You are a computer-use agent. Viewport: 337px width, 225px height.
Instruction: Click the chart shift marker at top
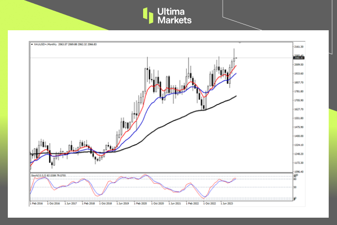pyautogui.click(x=240, y=43)
